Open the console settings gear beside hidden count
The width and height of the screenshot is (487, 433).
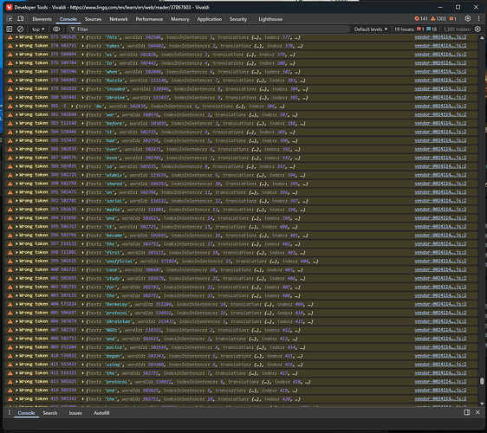[477, 29]
